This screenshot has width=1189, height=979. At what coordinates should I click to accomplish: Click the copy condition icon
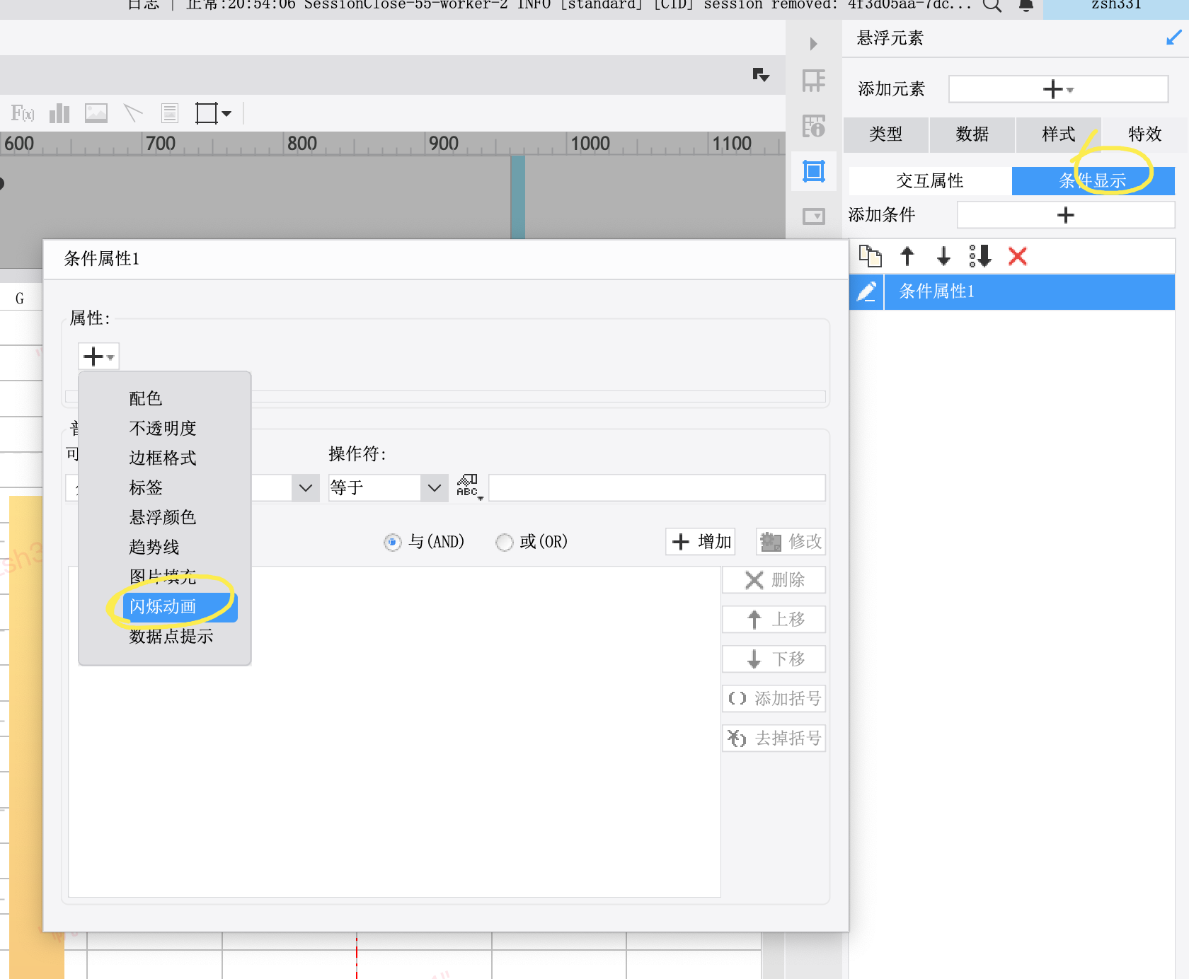tap(871, 256)
